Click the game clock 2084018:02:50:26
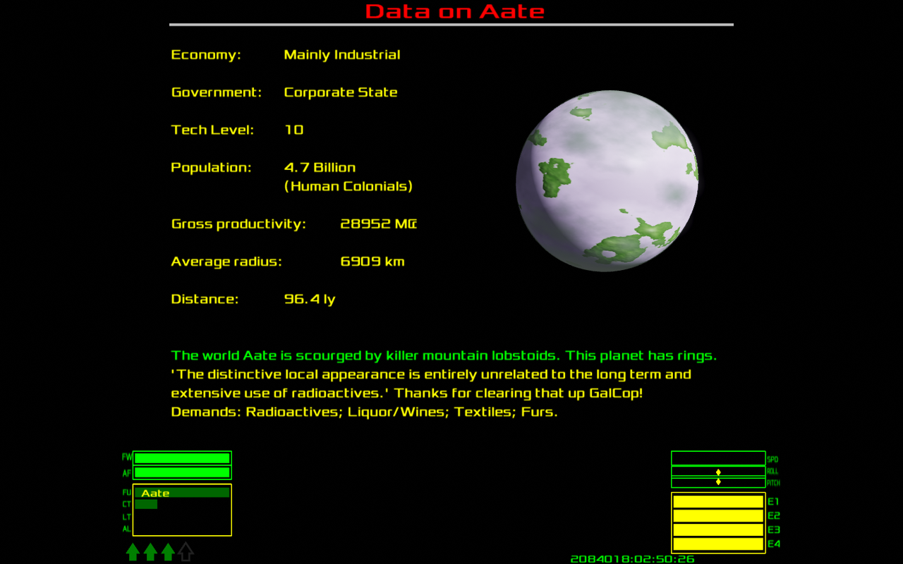 click(x=632, y=559)
